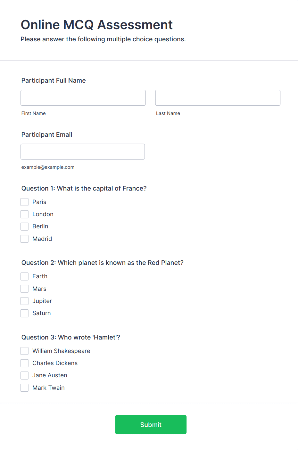
Task: Click the Madrid label text
Action: coord(42,239)
